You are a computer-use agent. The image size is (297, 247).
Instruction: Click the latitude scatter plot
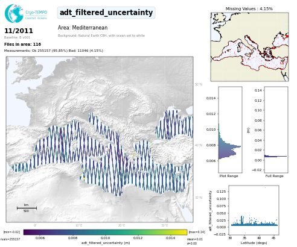pos(254,210)
